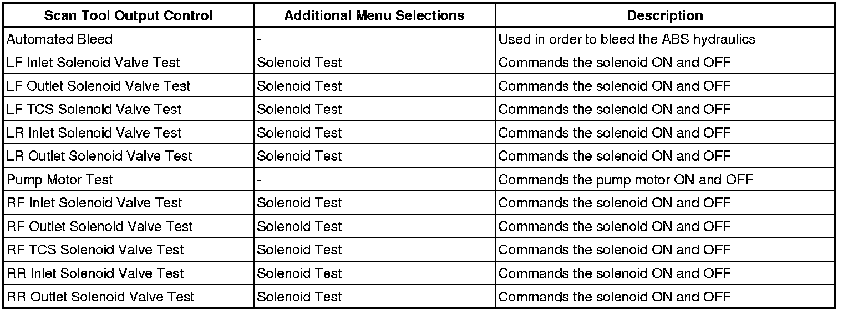Click the Scan Tool Output Control header

click(128, 16)
